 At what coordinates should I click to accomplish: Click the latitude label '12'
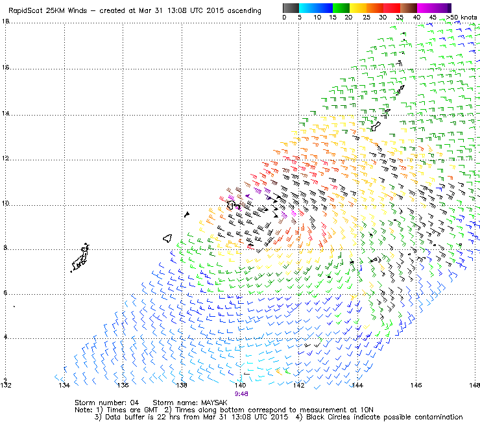click(5, 158)
